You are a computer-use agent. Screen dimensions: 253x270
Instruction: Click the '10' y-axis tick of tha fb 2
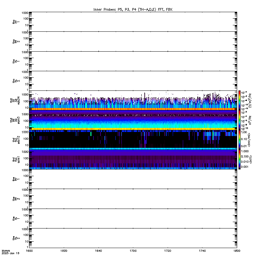[x=27, y=84]
